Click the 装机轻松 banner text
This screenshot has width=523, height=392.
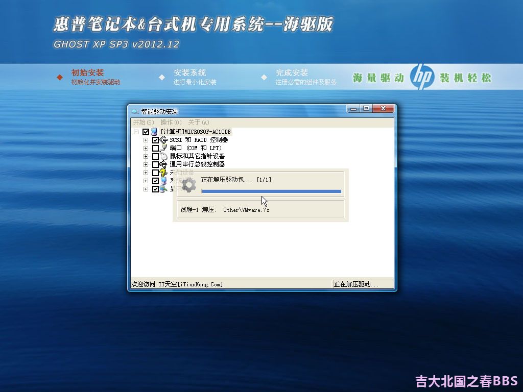coord(466,78)
